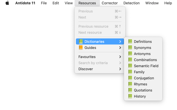Viewport: 177px width, 110px height.
Task: Expand the Favourites submenu arrow
Action: point(120,57)
